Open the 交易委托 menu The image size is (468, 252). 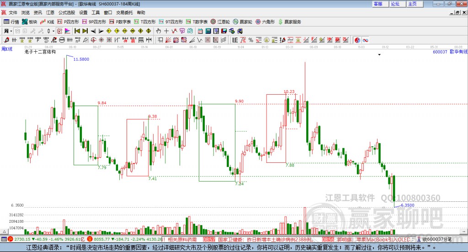(124, 12)
